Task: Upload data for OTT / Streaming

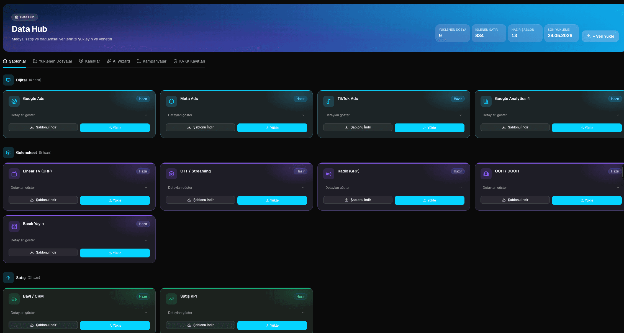Action: coord(272,200)
